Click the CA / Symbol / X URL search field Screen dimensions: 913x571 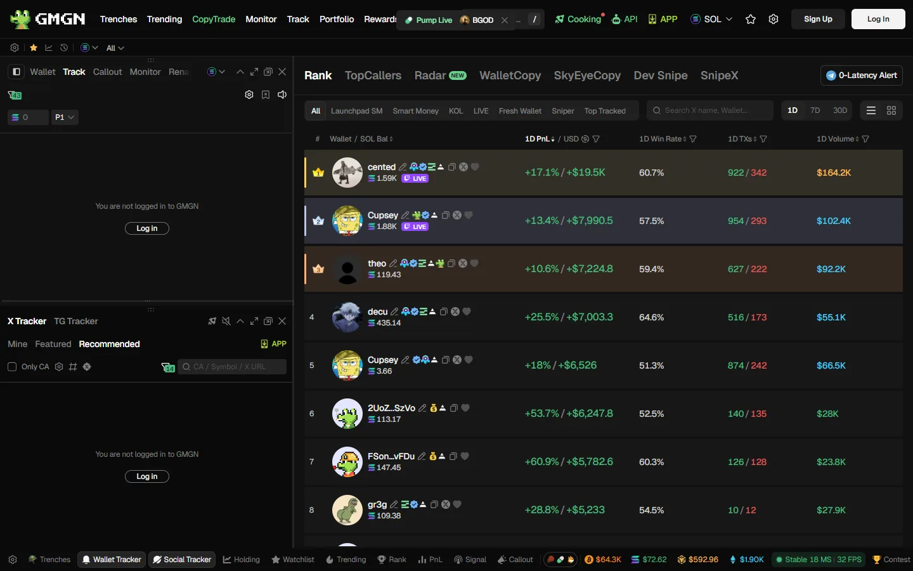pos(232,367)
